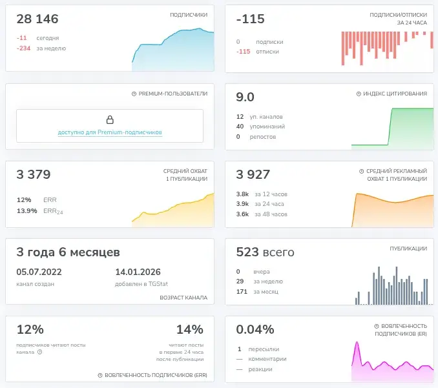
Task: Click info icon beside 'PREMIUM-ПОЛЬЗОВАТЕЛИ'
Action: click(134, 94)
